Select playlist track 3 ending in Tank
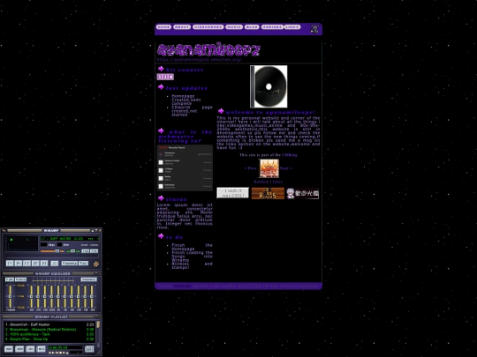This screenshot has width=477, height=357. pos(49,334)
